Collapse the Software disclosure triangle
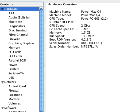 pos(2,108)
